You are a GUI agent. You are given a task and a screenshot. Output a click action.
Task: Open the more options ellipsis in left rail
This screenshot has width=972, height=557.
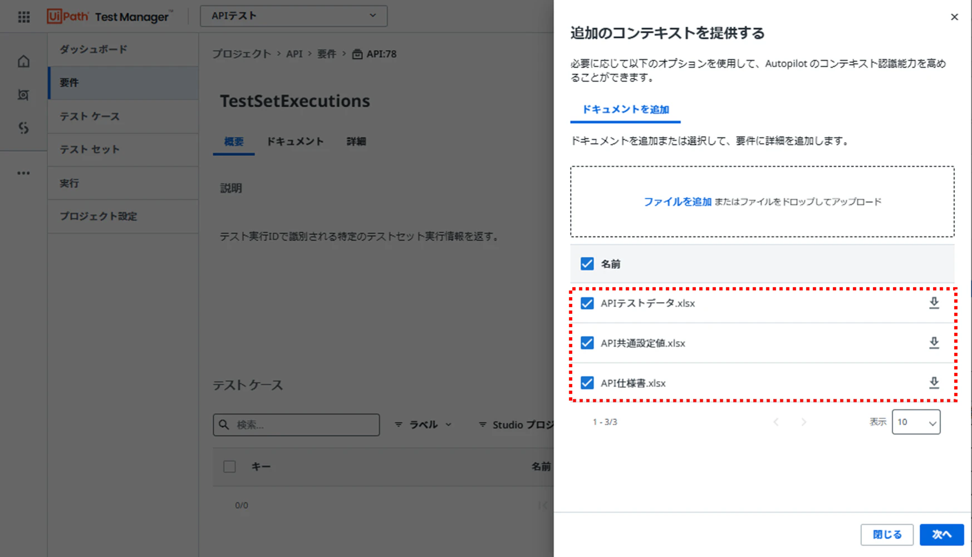click(x=23, y=173)
